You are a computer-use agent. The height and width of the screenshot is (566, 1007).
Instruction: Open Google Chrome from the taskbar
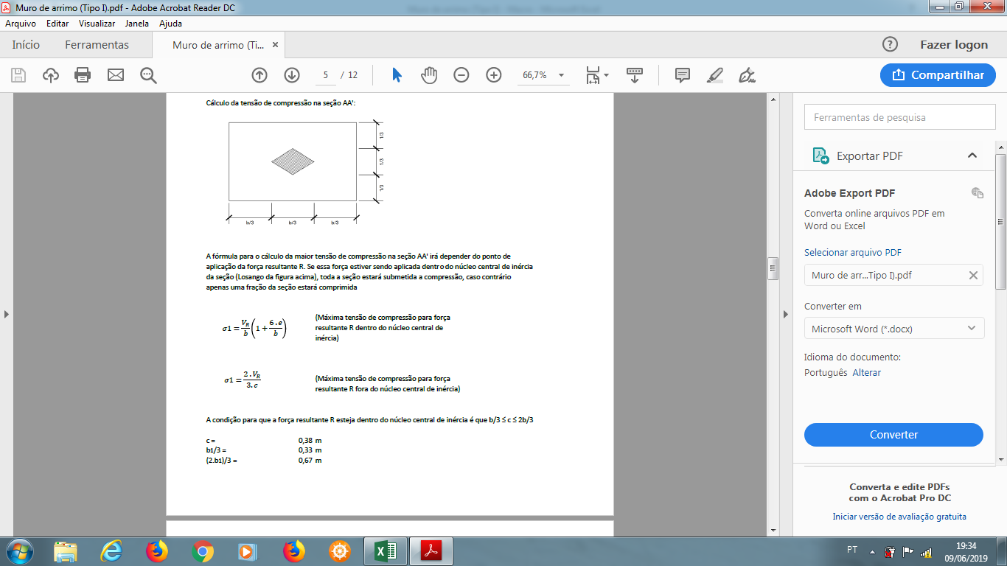pos(202,551)
